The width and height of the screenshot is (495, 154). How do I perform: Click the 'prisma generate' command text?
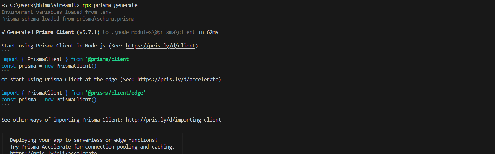(116, 5)
